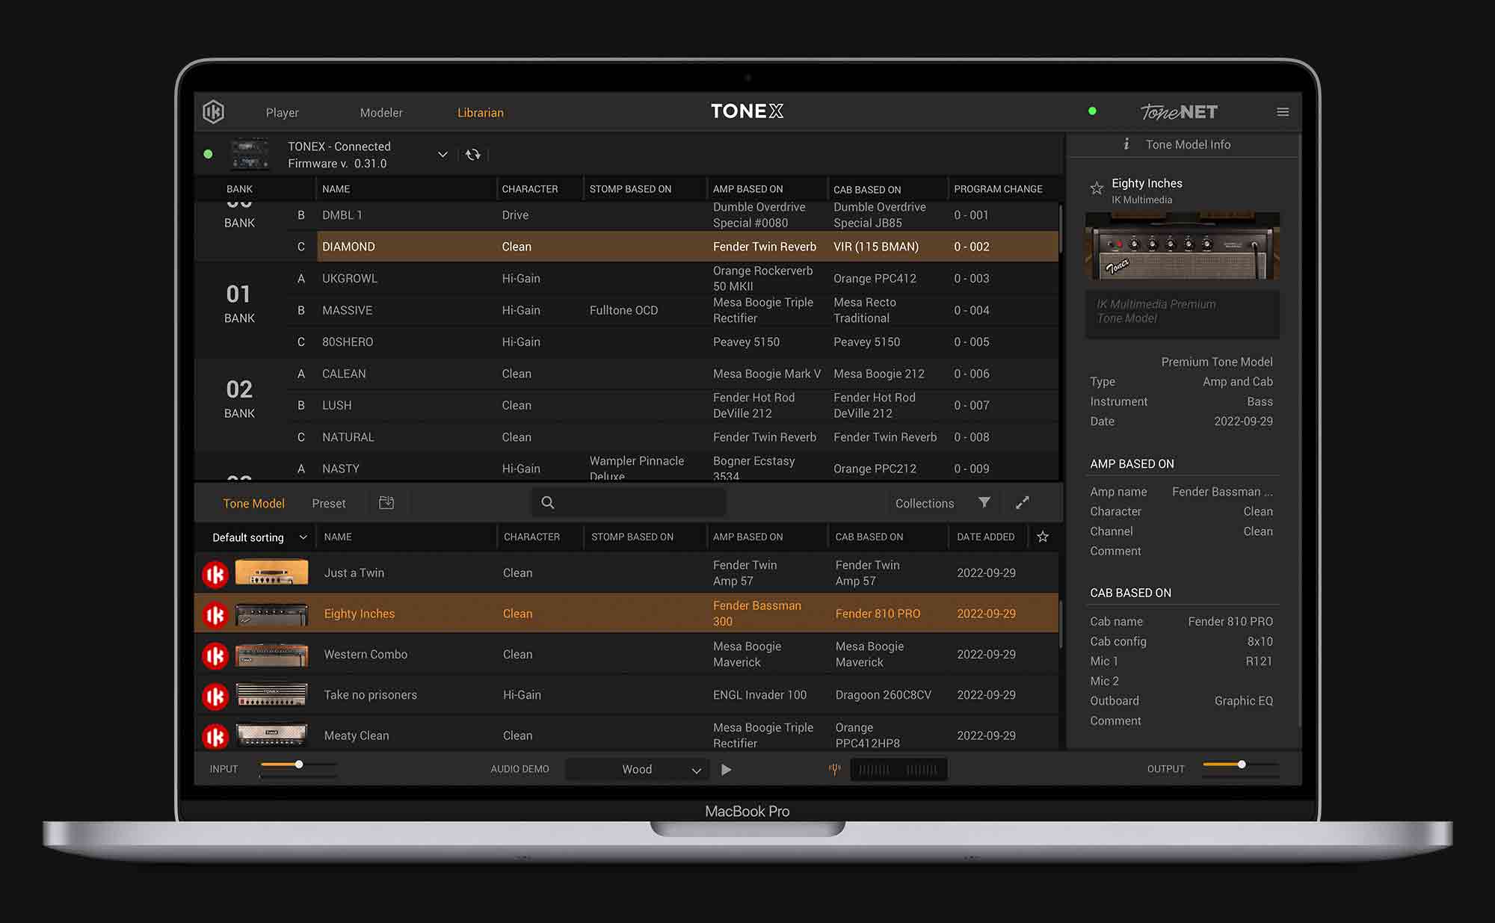
Task: Sort by PROGRAM CHANGE column header
Action: click(998, 189)
